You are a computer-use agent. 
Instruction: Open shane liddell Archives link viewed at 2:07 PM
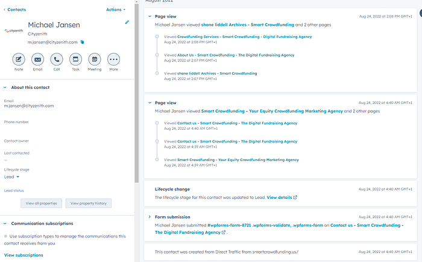(217, 73)
